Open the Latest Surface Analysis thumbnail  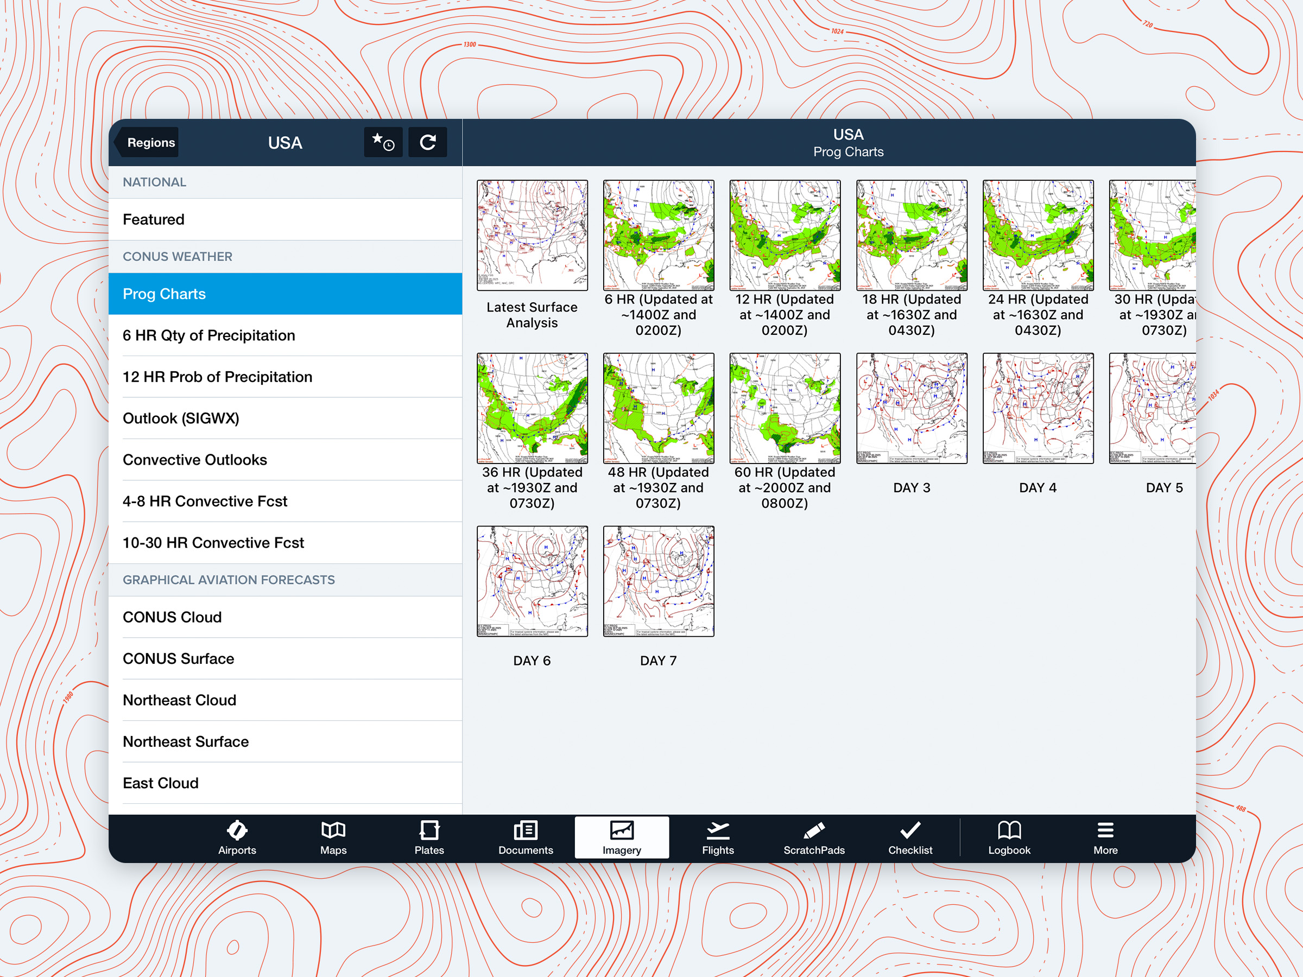pos(532,235)
